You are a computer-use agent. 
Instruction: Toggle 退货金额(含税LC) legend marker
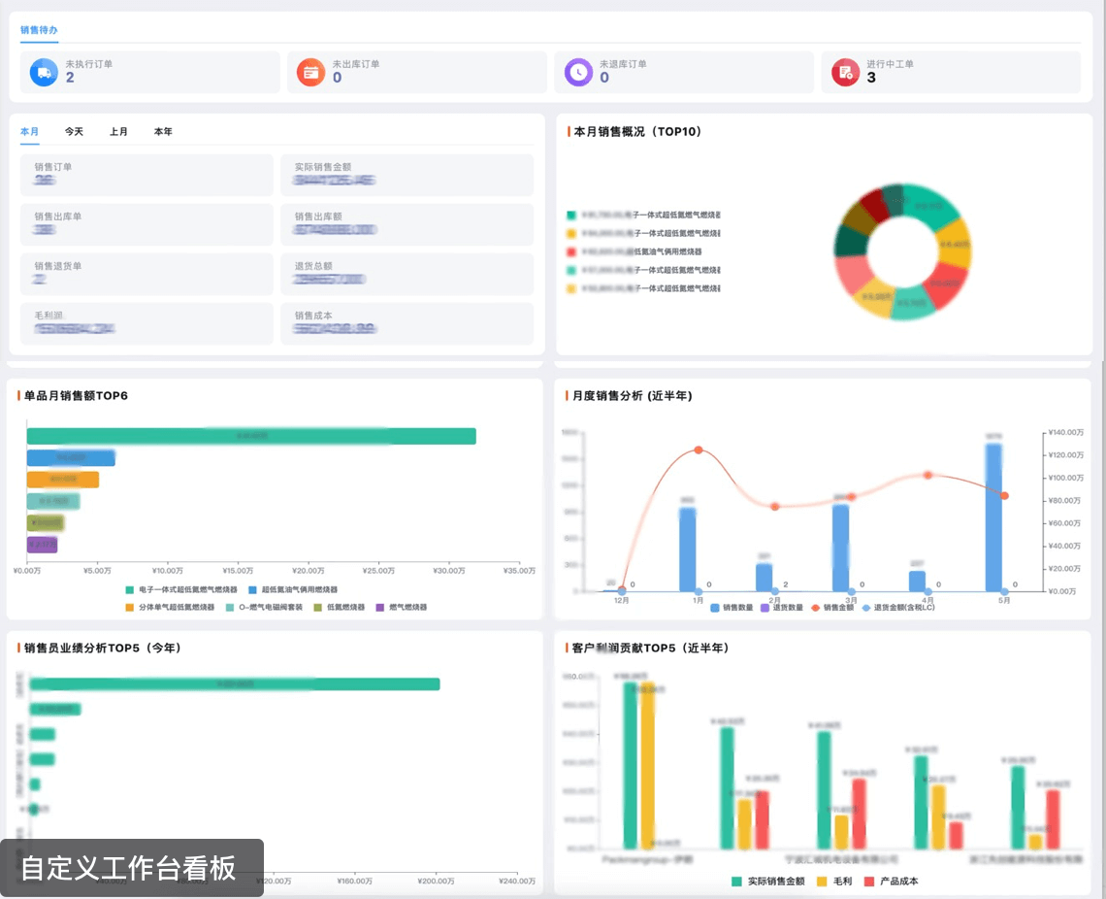pos(866,608)
